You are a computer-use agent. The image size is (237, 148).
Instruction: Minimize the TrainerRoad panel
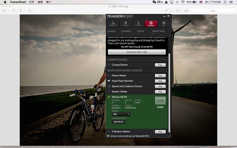coord(164,16)
